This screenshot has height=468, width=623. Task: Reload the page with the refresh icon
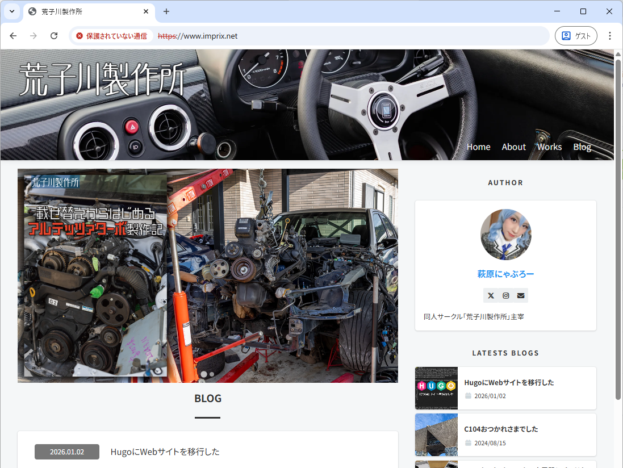(54, 36)
